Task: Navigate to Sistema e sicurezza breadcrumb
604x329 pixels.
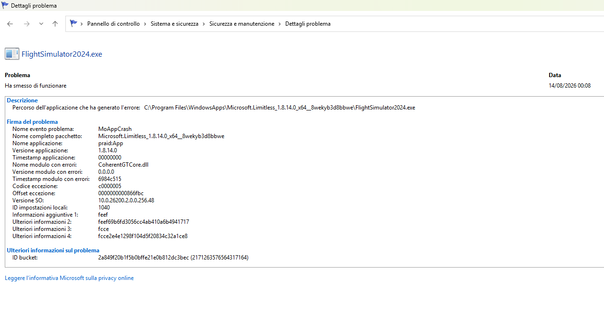Action: coord(175,24)
